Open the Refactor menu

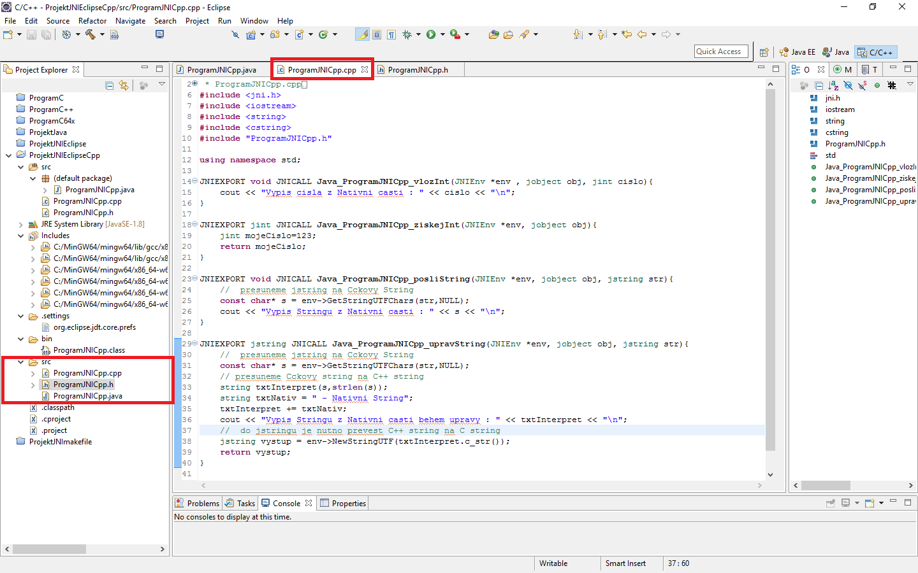pyautogui.click(x=92, y=20)
